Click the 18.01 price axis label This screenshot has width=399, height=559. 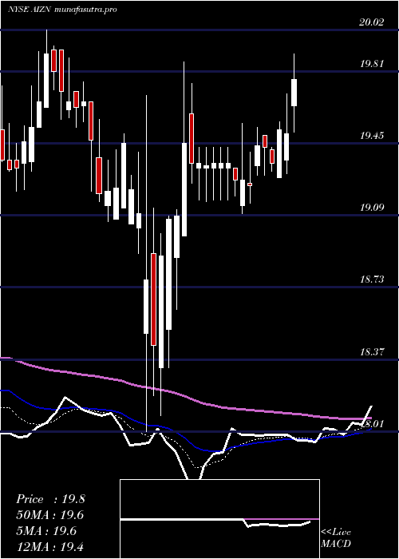point(372,424)
